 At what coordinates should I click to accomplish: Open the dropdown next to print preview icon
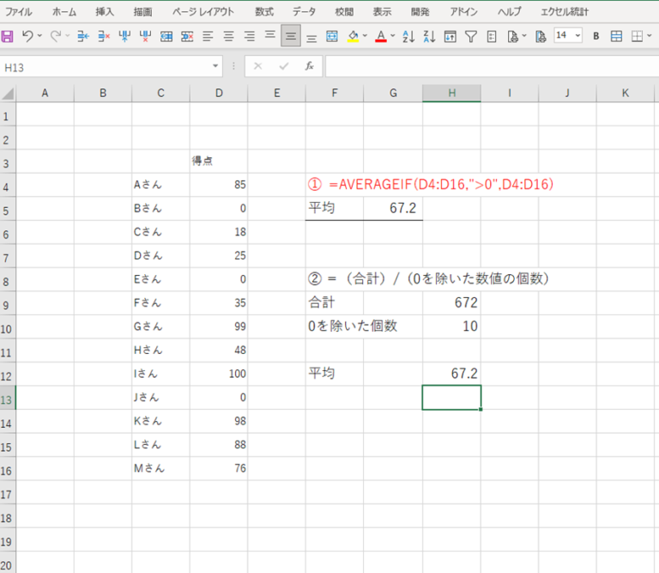tap(524, 36)
